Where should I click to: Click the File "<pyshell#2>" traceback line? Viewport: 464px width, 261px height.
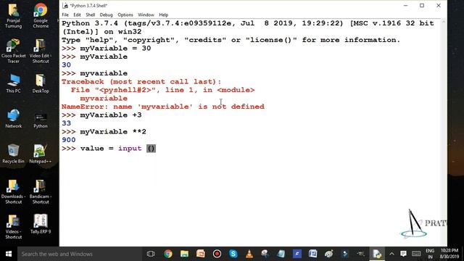pyautogui.click(x=162, y=90)
